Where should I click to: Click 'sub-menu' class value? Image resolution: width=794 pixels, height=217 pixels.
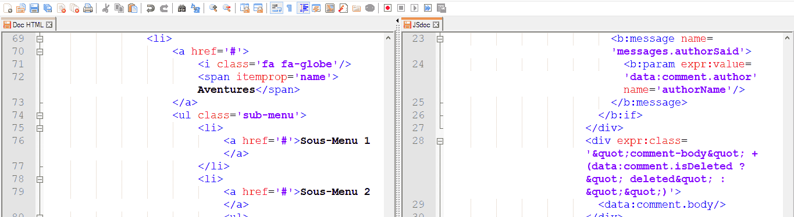click(x=269, y=115)
